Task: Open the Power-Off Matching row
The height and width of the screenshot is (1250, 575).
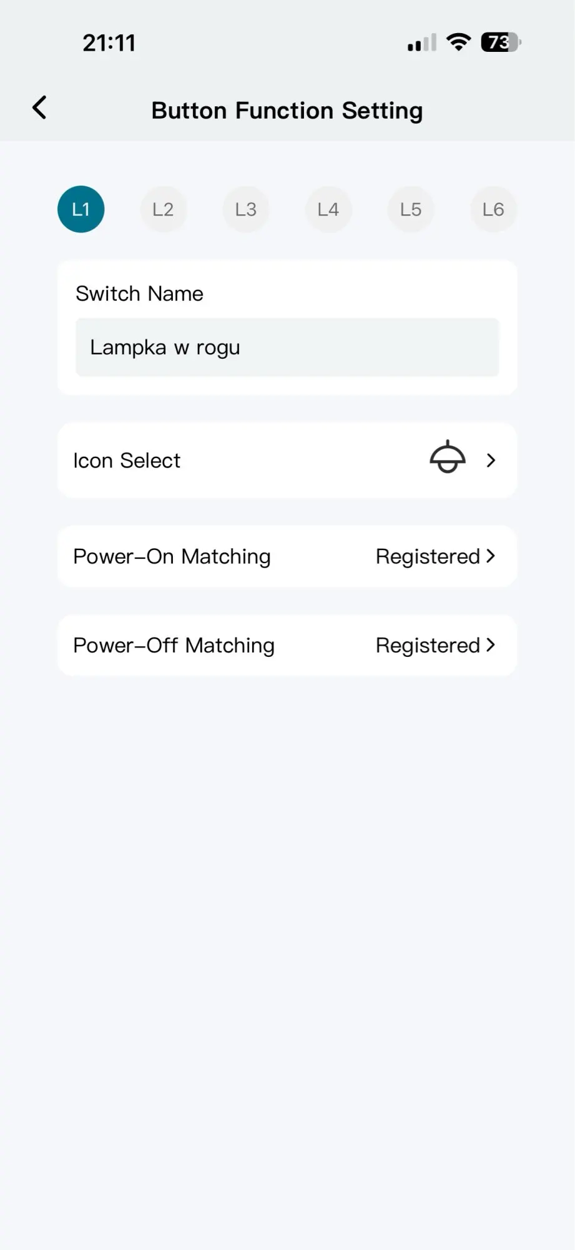Action: point(287,645)
